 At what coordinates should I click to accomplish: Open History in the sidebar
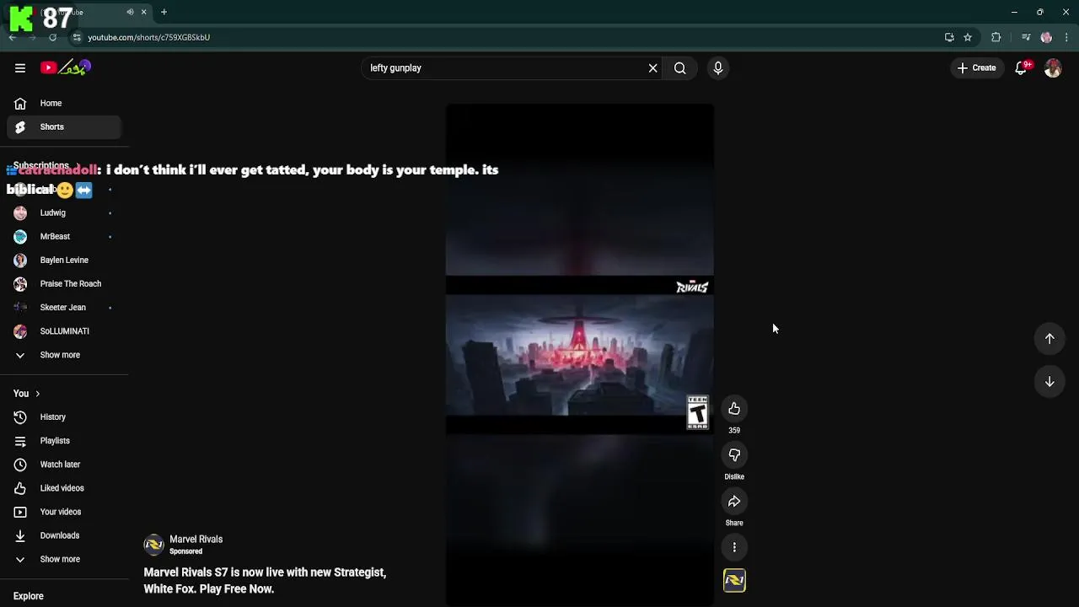tap(64, 417)
